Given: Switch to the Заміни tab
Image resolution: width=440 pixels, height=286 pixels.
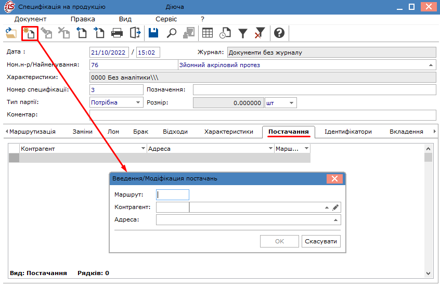Looking at the screenshot, I should pyautogui.click(x=83, y=132).
